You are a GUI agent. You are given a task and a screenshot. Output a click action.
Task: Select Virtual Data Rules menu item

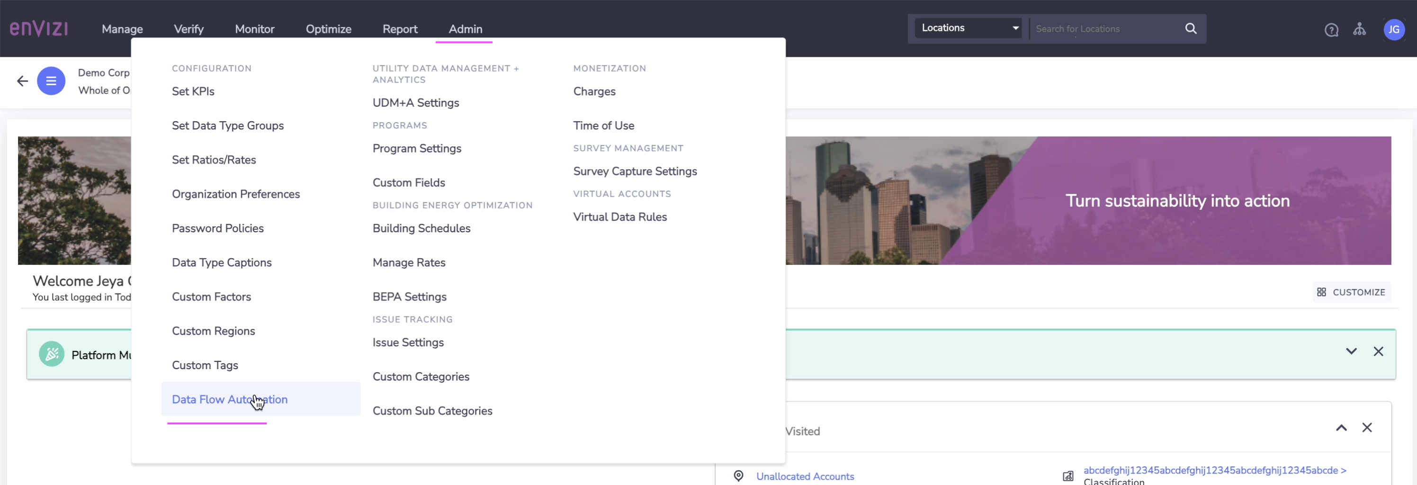point(619,216)
